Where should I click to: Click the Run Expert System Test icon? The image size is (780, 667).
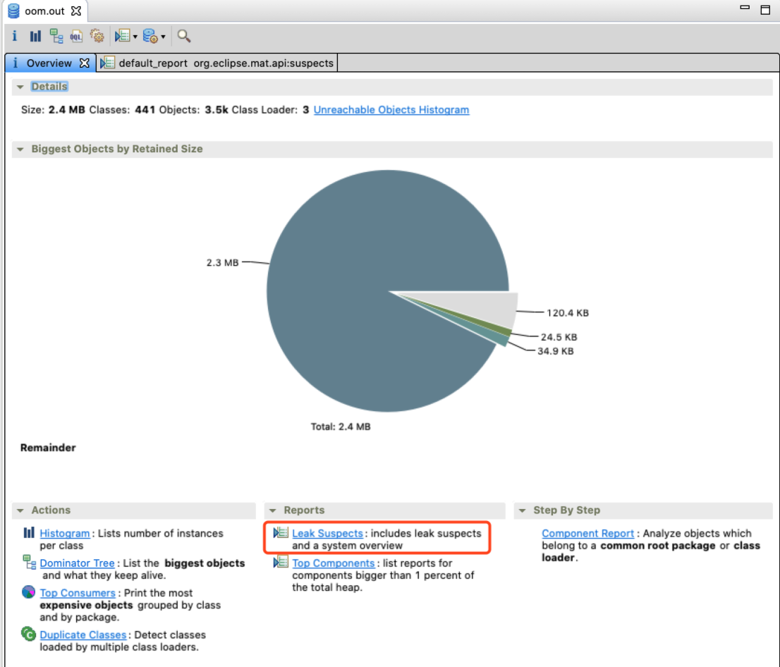pos(123,36)
